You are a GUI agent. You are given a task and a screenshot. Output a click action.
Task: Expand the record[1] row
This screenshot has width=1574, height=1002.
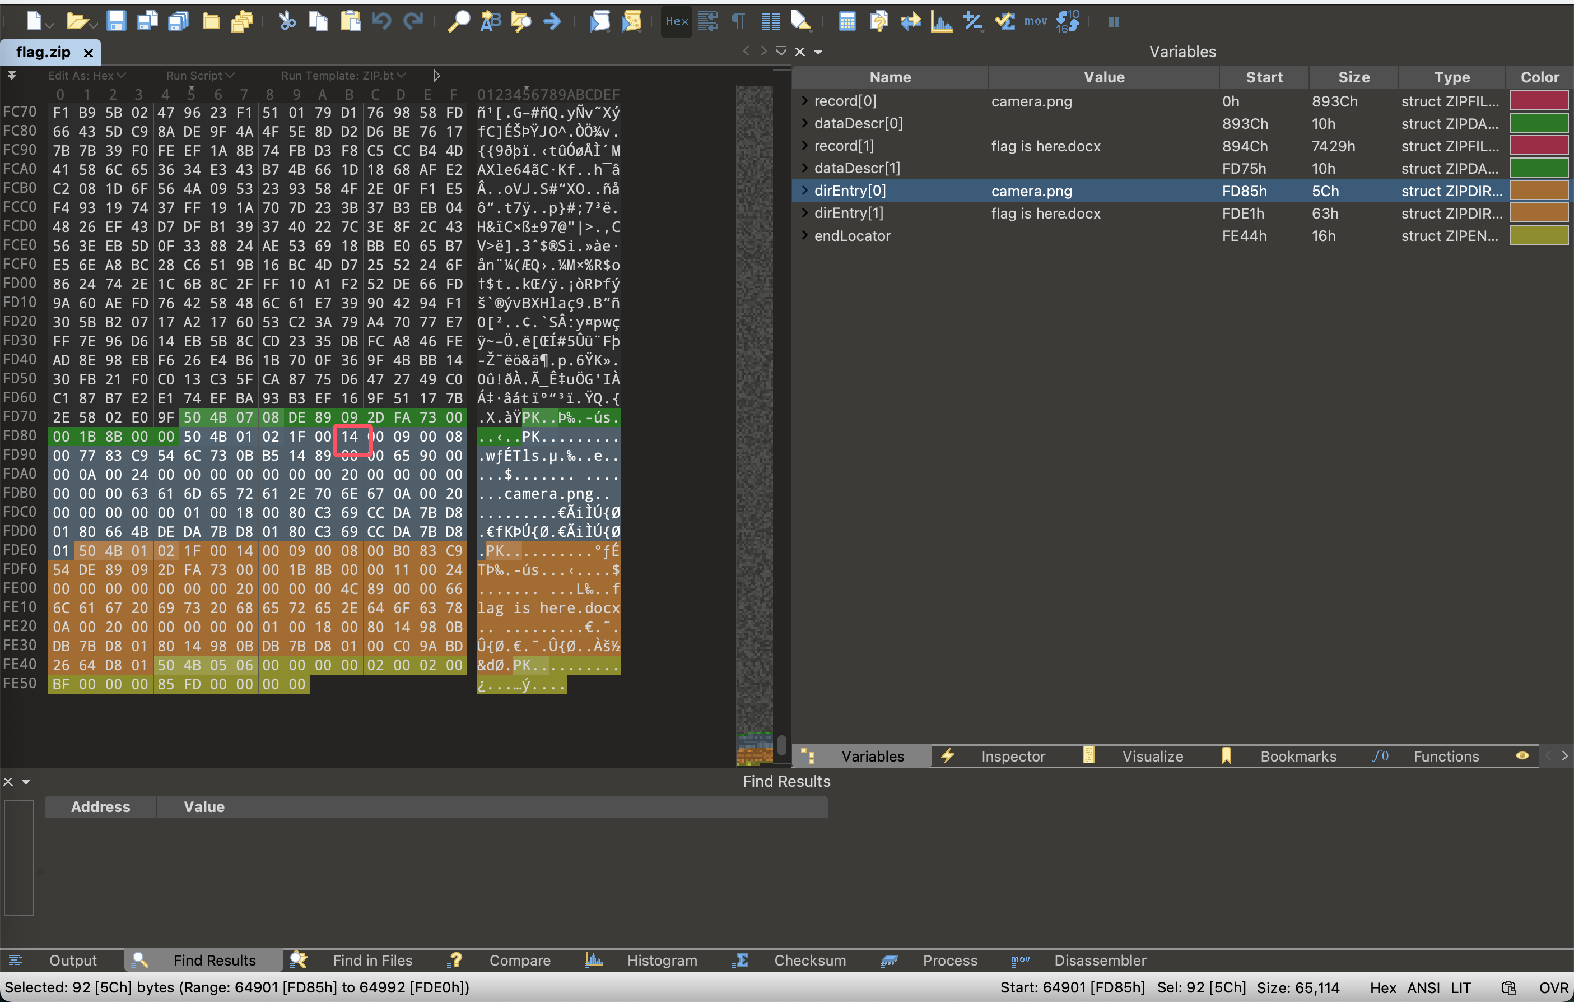[x=805, y=145]
